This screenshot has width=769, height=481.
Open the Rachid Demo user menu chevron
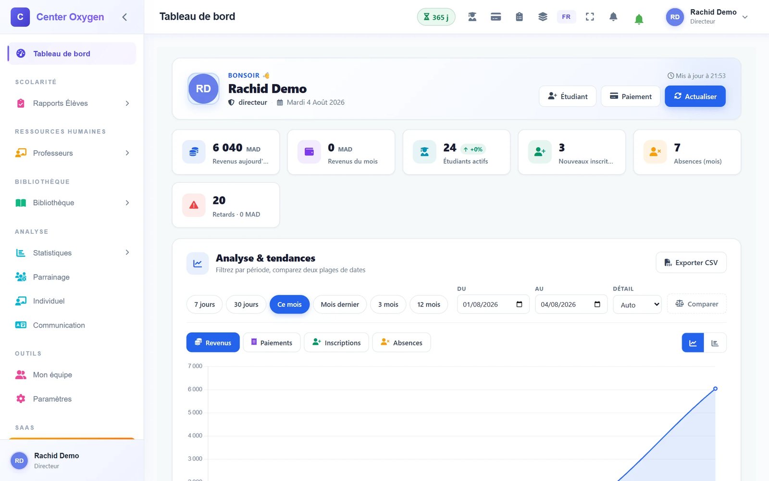pos(745,17)
